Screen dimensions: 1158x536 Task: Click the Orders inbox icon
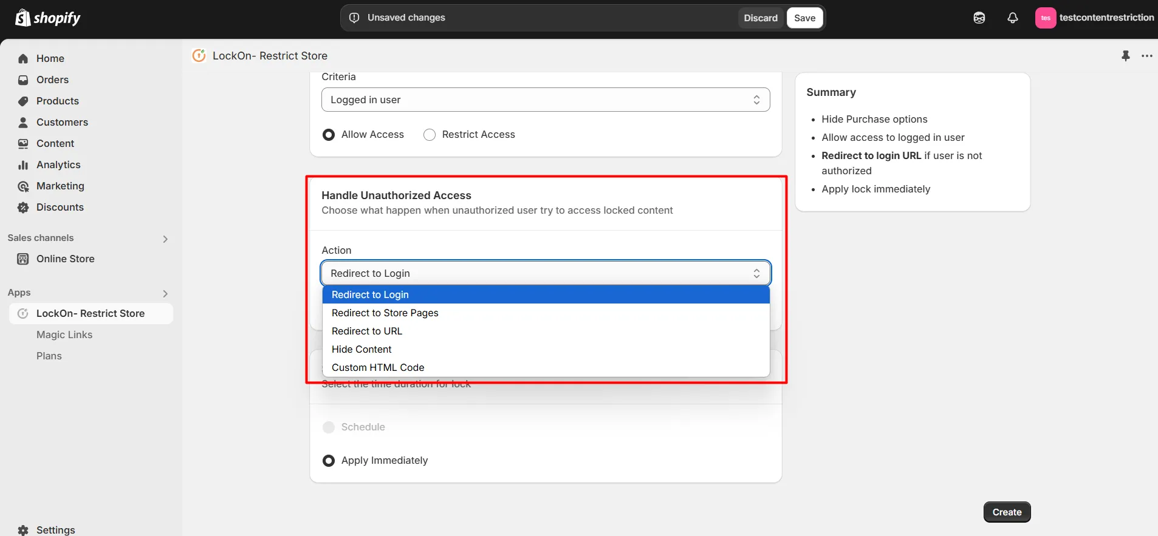(x=23, y=80)
